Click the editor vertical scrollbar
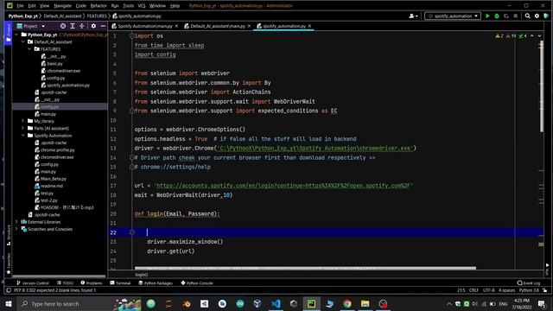The height and width of the screenshot is (311, 553). pos(542,86)
